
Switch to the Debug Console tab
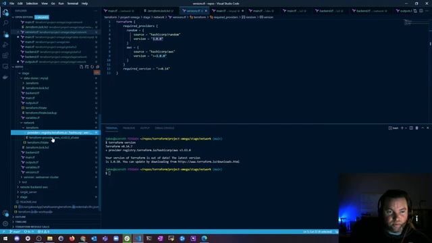click(164, 128)
